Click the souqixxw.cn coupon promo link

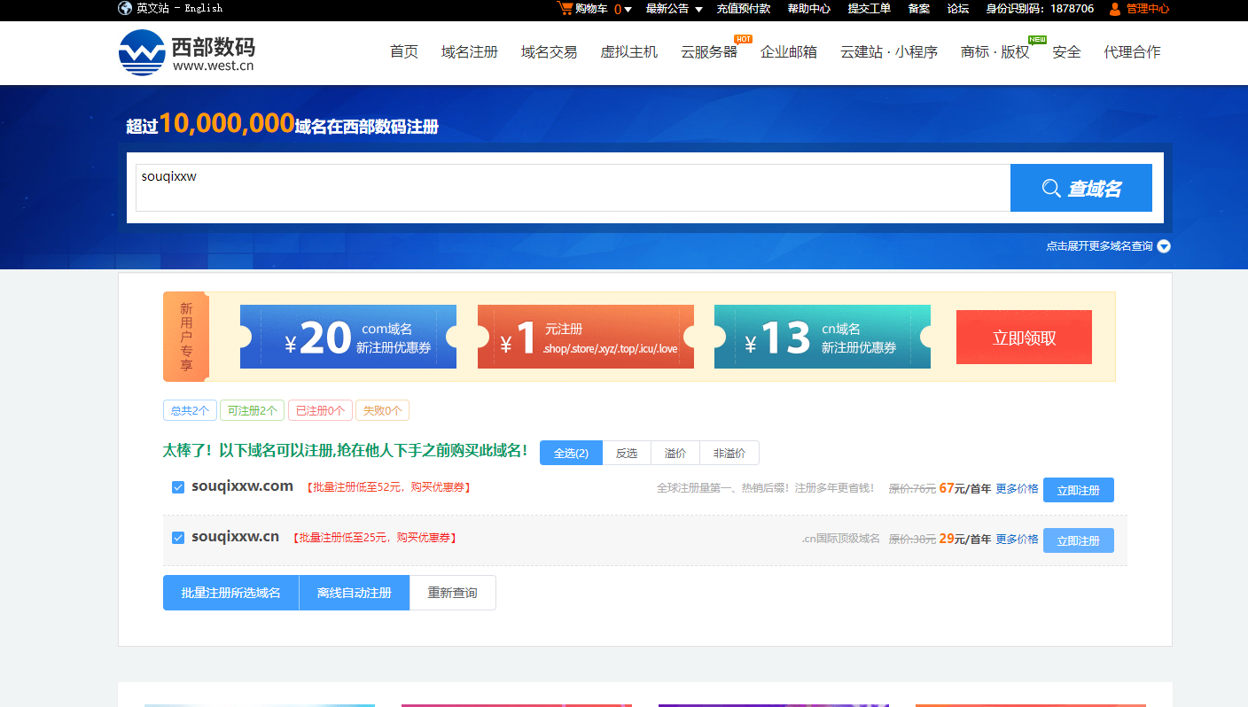[x=375, y=538]
